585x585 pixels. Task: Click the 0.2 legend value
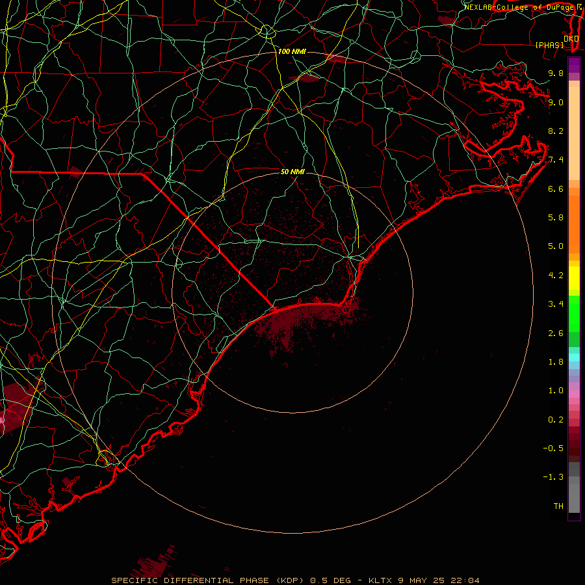pyautogui.click(x=556, y=420)
